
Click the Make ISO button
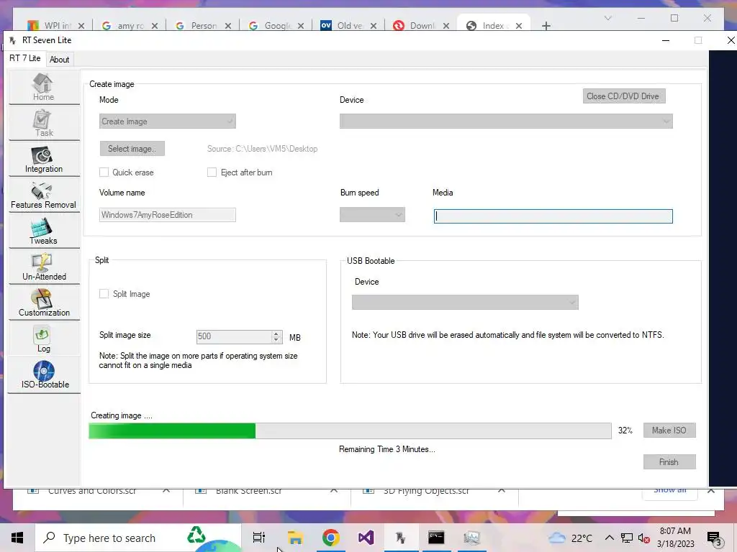669,431
